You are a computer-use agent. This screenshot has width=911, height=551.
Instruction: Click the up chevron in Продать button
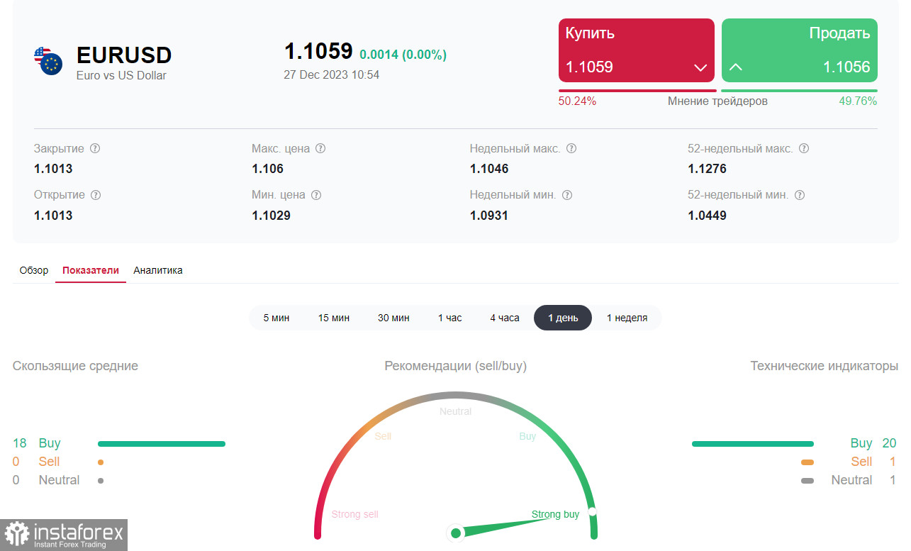(x=736, y=67)
